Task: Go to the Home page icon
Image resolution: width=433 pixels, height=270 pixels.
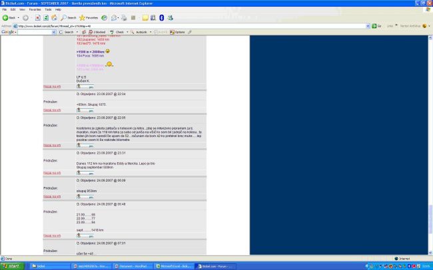Action: (x=55, y=18)
